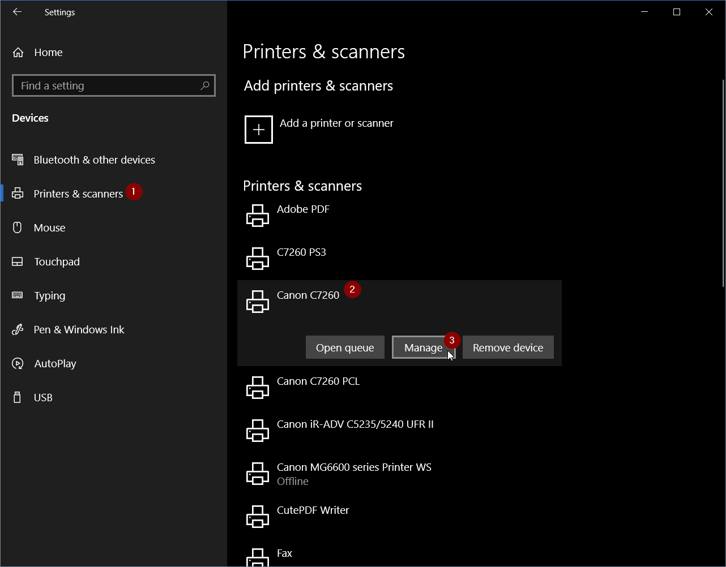Click the Typing keyboard icon

(18, 295)
